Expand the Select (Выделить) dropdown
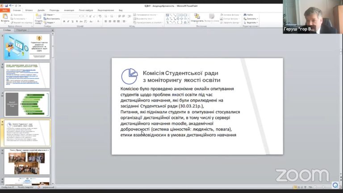 point(251,22)
